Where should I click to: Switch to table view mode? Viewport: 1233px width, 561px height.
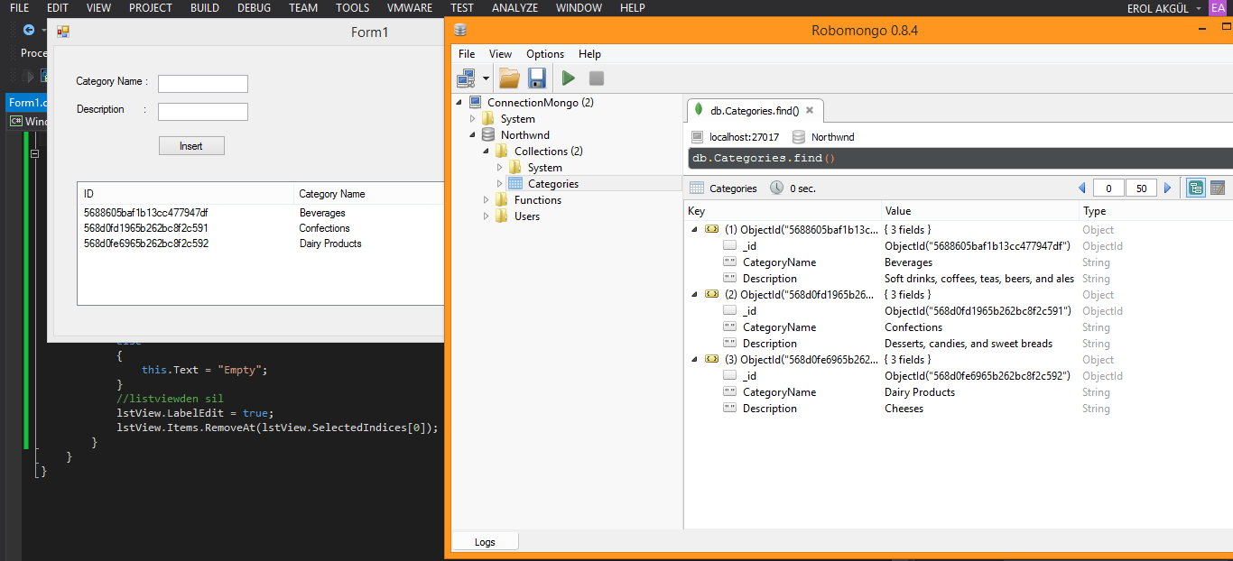pyautogui.click(x=1218, y=189)
